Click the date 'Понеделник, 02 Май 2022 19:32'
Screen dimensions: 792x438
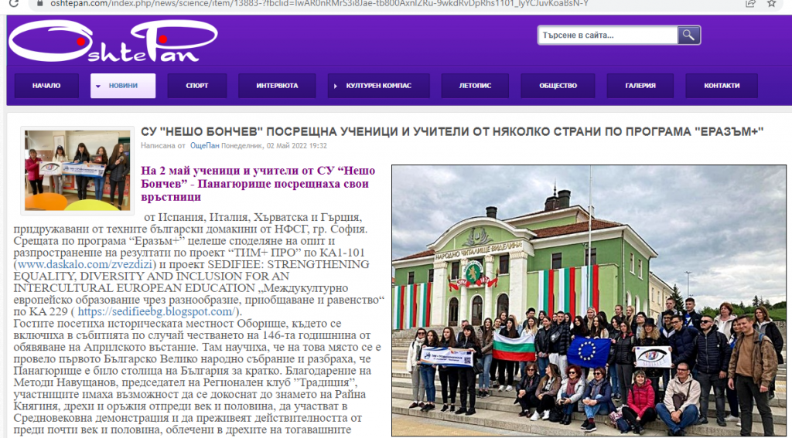[275, 146]
